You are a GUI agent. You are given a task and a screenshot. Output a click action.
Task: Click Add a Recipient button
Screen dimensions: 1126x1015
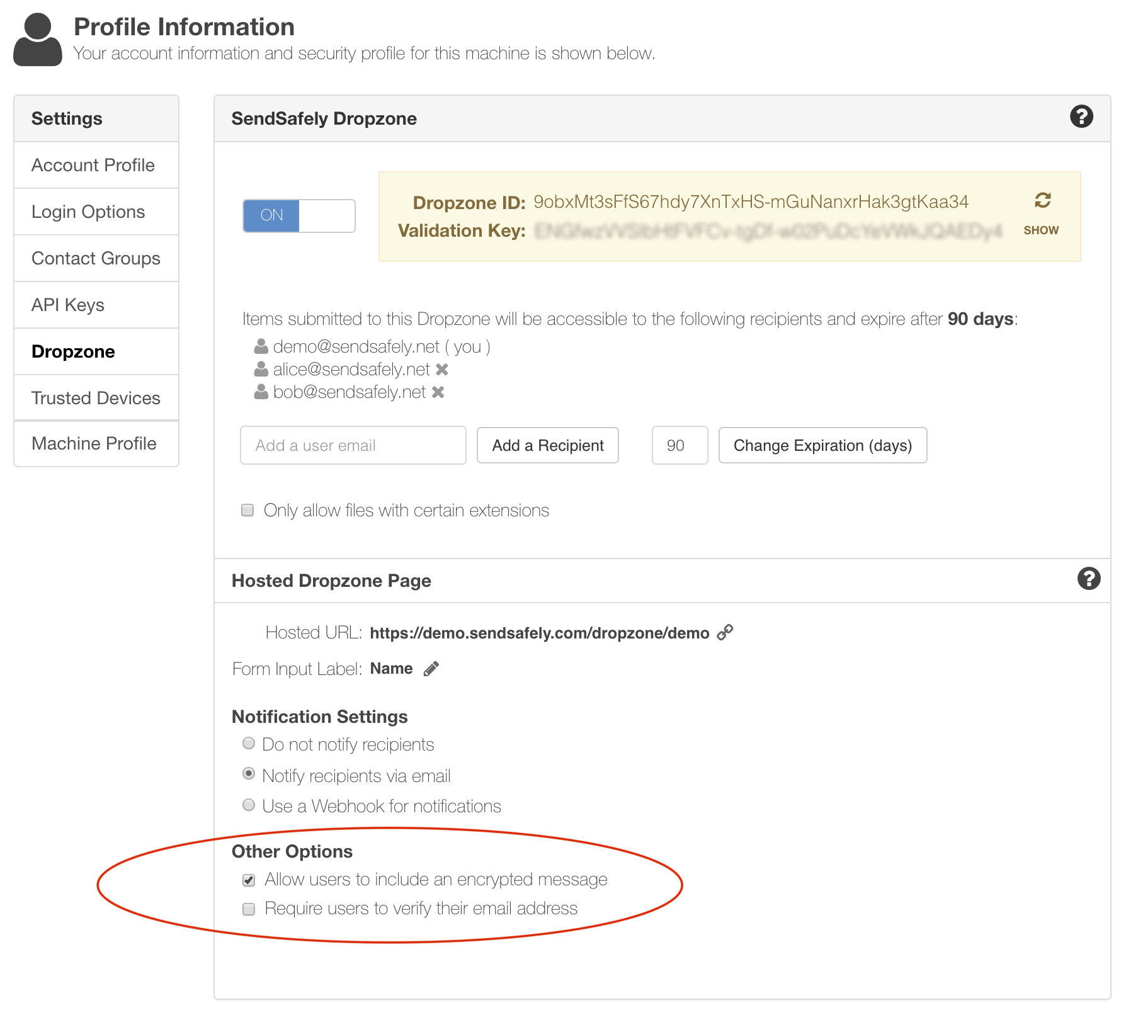(x=548, y=445)
